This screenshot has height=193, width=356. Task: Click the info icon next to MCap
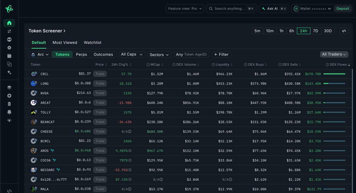pos(148,64)
